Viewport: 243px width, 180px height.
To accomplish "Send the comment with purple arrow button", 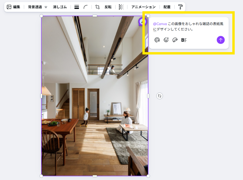I will (x=220, y=40).
